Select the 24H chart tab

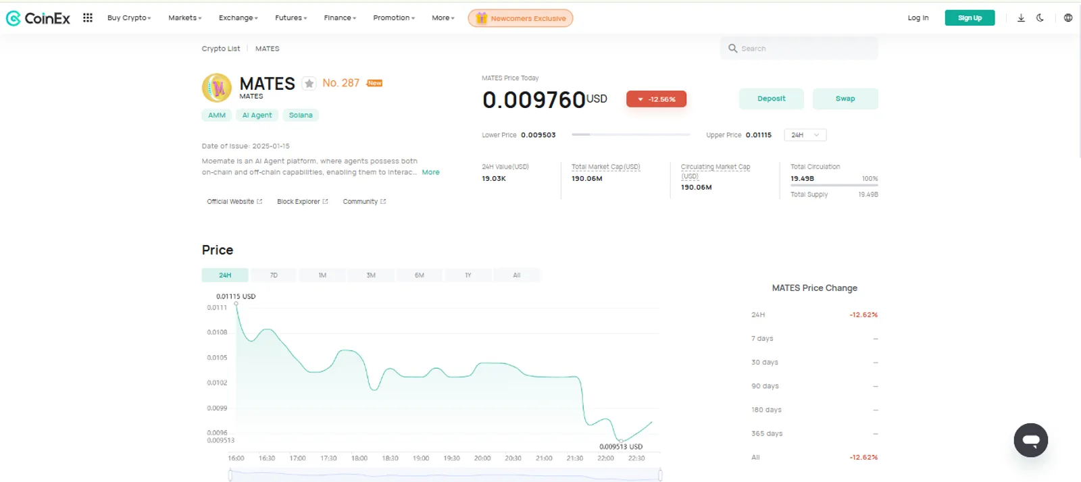click(x=225, y=275)
